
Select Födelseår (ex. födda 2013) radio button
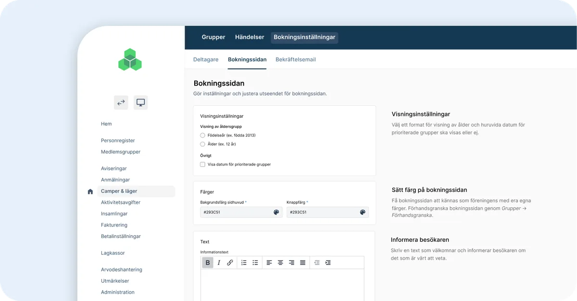[x=202, y=136]
